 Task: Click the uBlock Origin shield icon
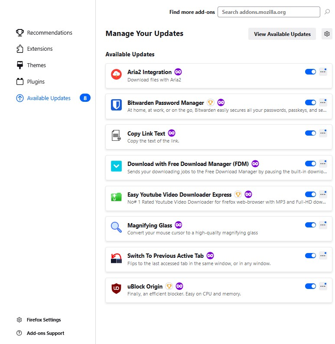tap(116, 289)
